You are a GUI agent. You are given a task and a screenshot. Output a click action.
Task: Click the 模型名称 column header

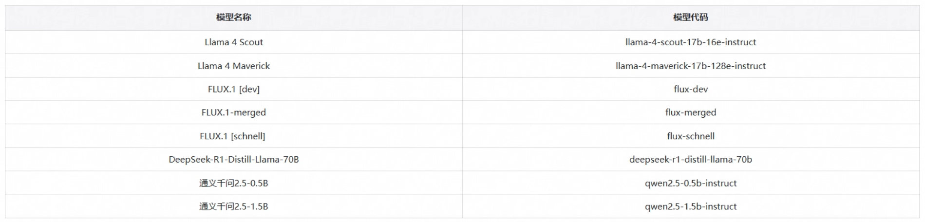click(x=234, y=18)
